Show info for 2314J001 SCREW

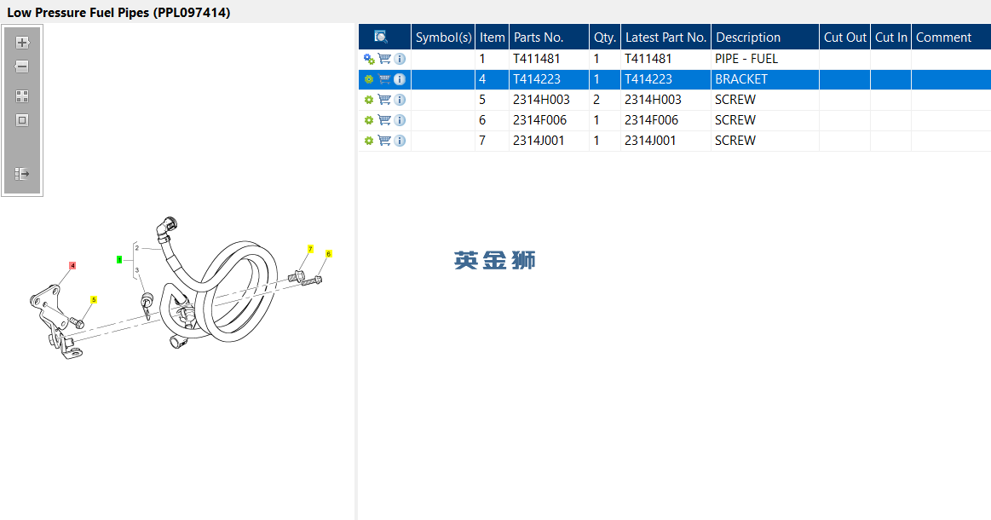click(400, 141)
